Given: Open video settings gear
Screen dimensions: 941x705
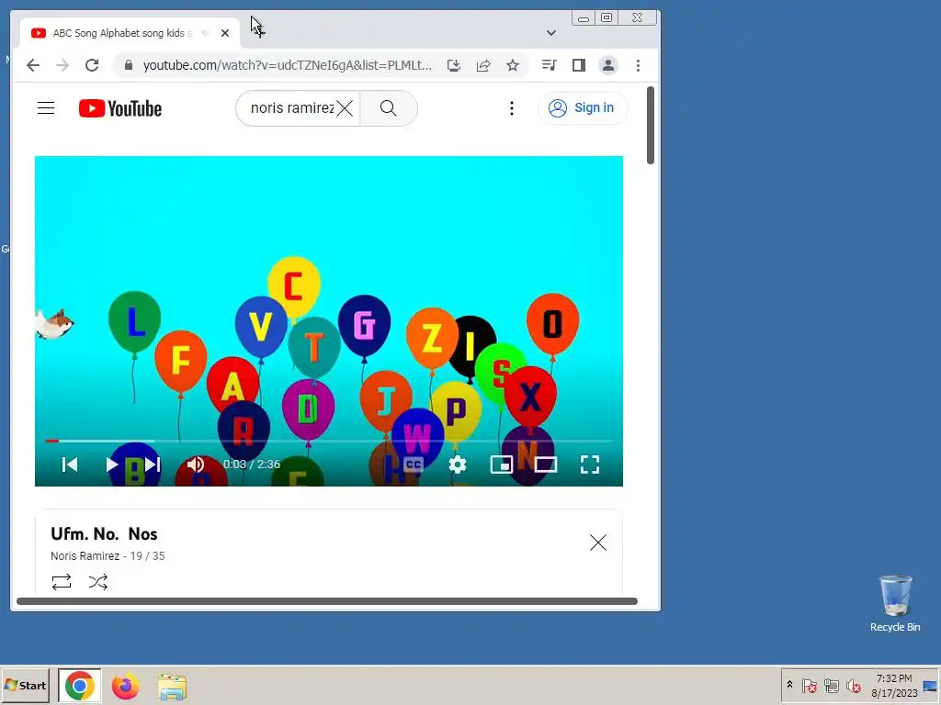Looking at the screenshot, I should pyautogui.click(x=458, y=464).
